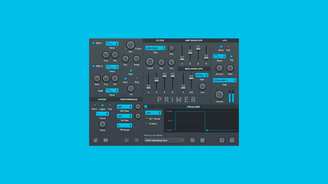Screen dimensions: 328x184
Task: Toggle the Start phase button
Action: pos(131,71)
